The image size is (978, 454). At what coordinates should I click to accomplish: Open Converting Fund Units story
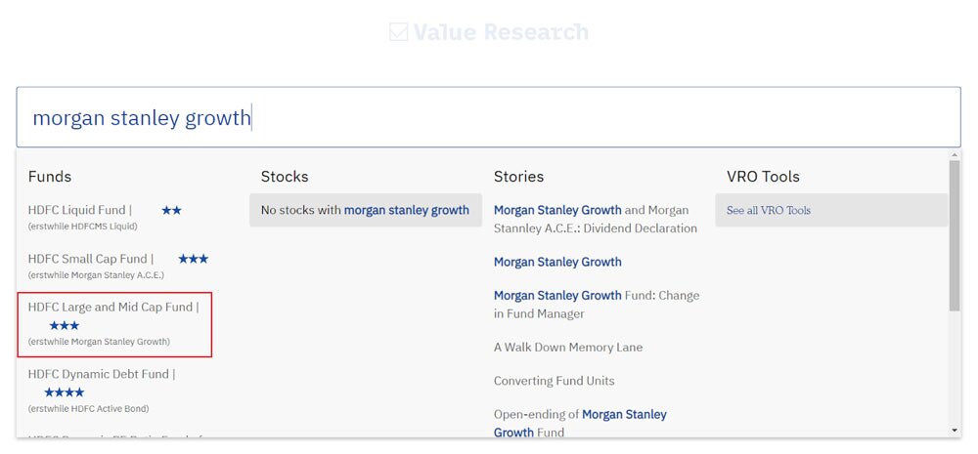554,381
